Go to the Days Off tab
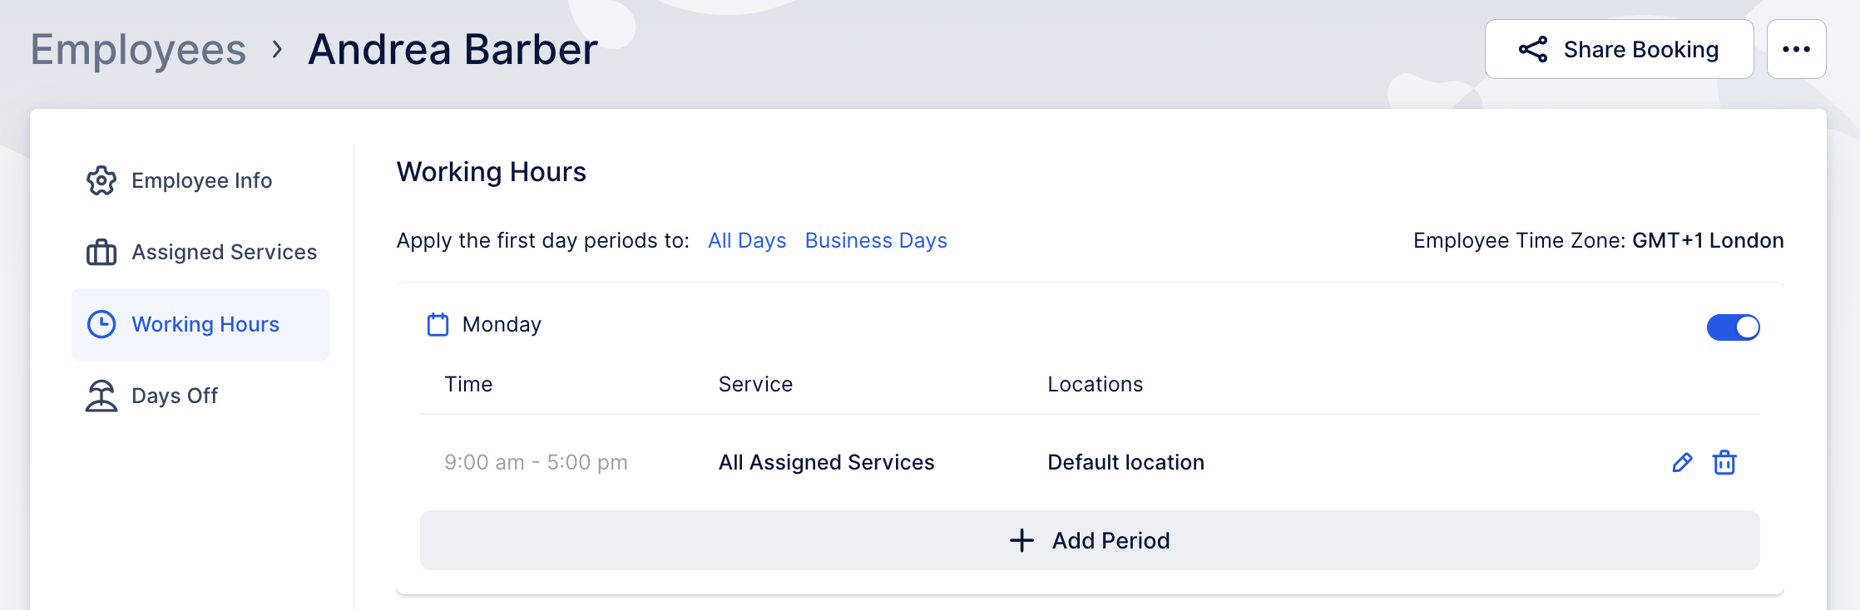Screen dimensions: 1860x610 175,396
